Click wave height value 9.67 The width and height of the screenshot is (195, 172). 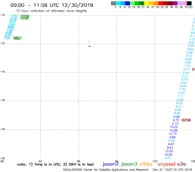[171, 144]
